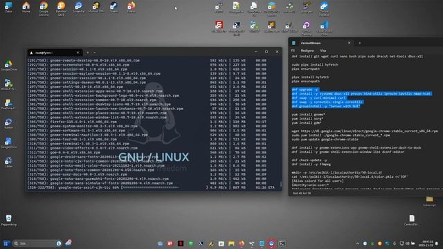This screenshot has width=443, height=249.
Task: Open File Explorer from the taskbar
Action: 231,243
